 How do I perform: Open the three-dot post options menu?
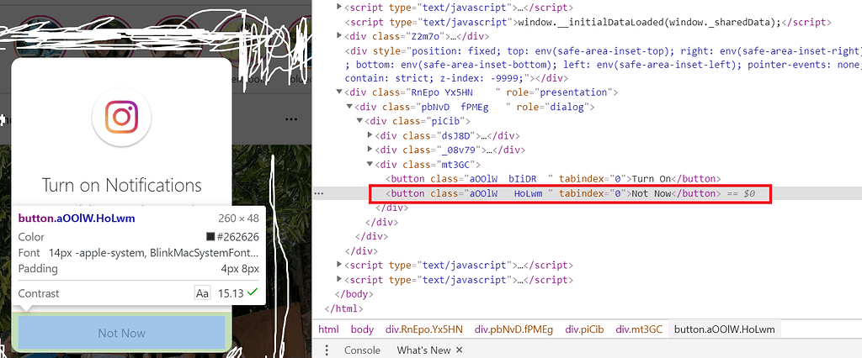[291, 119]
